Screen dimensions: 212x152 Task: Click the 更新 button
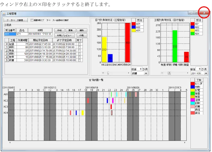tap(71, 30)
